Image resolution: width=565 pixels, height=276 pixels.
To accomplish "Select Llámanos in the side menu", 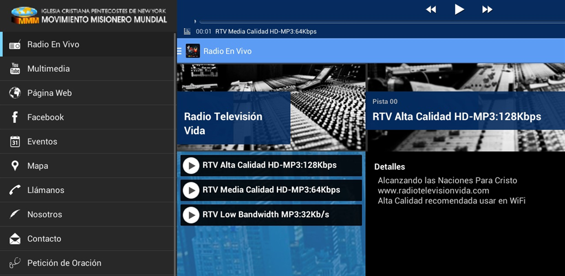I will point(87,190).
